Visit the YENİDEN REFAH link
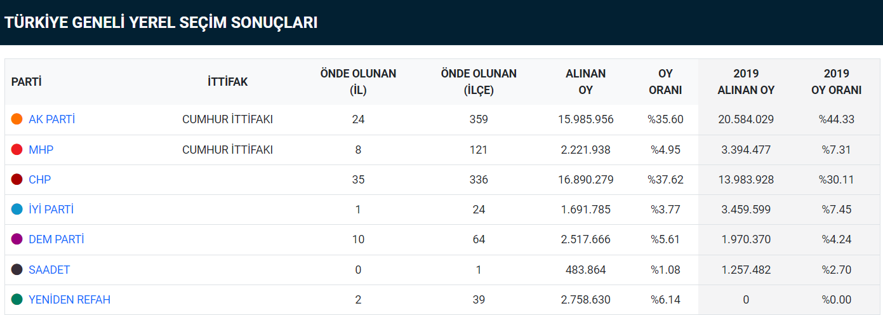Viewport: 883px width, 315px height. 69,300
